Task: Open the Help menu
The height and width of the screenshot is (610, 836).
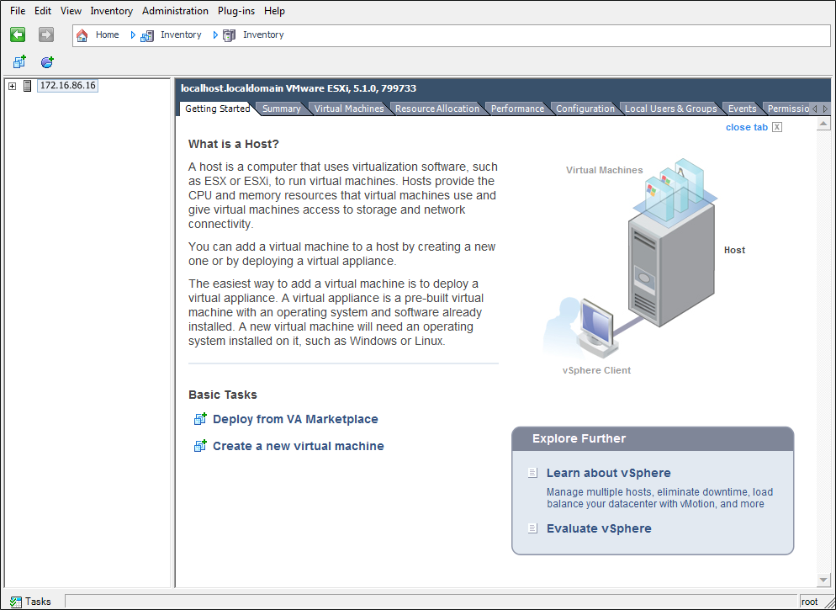Action: coord(274,11)
